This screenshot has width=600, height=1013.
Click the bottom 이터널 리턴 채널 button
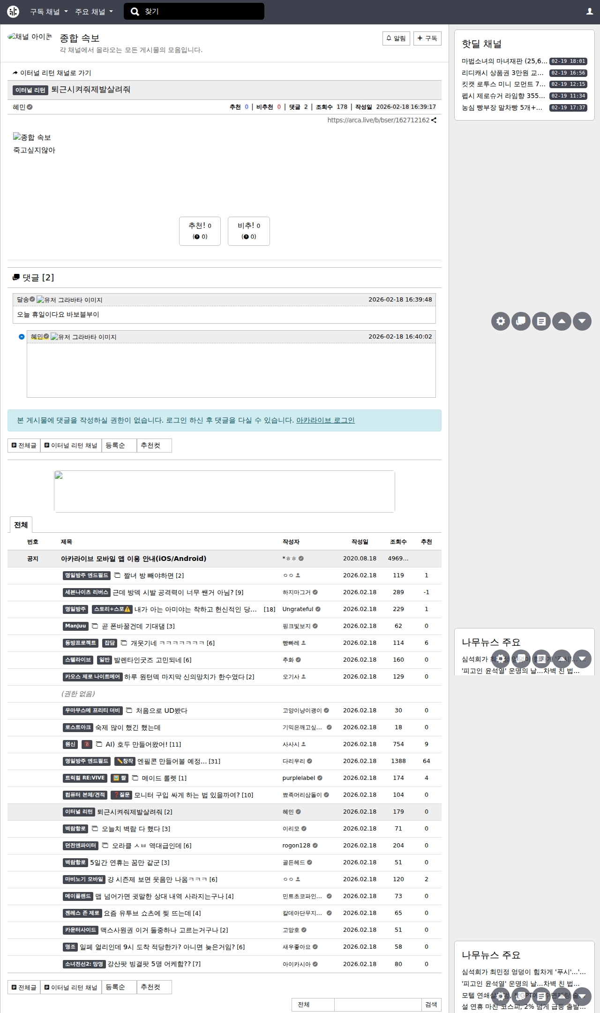(71, 987)
